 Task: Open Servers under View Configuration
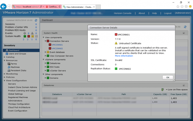coord(12,84)
